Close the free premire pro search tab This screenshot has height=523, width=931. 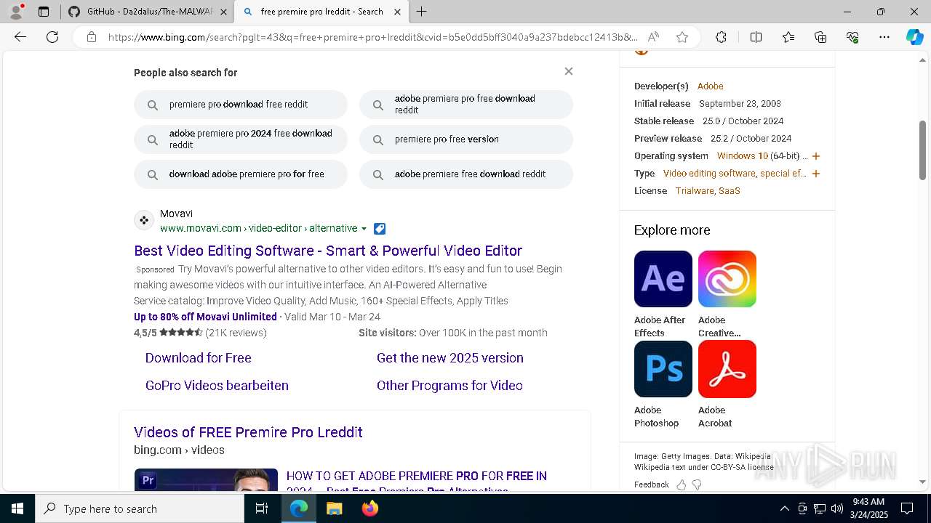click(397, 12)
